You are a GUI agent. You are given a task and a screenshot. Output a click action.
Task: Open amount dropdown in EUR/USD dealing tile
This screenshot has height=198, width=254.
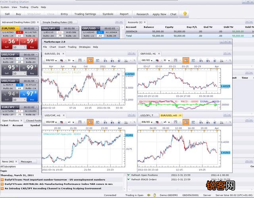(25, 47)
